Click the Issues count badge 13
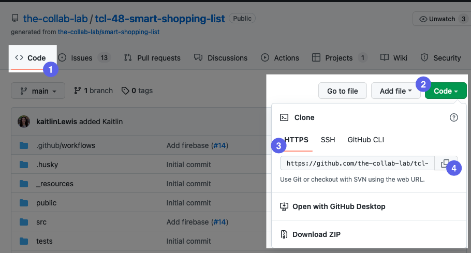This screenshot has height=253, width=471. click(104, 57)
